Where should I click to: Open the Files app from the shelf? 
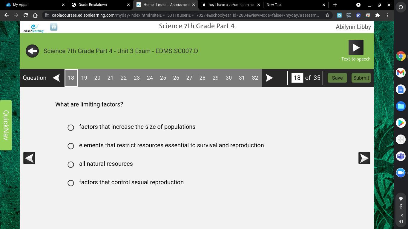pos(401,106)
